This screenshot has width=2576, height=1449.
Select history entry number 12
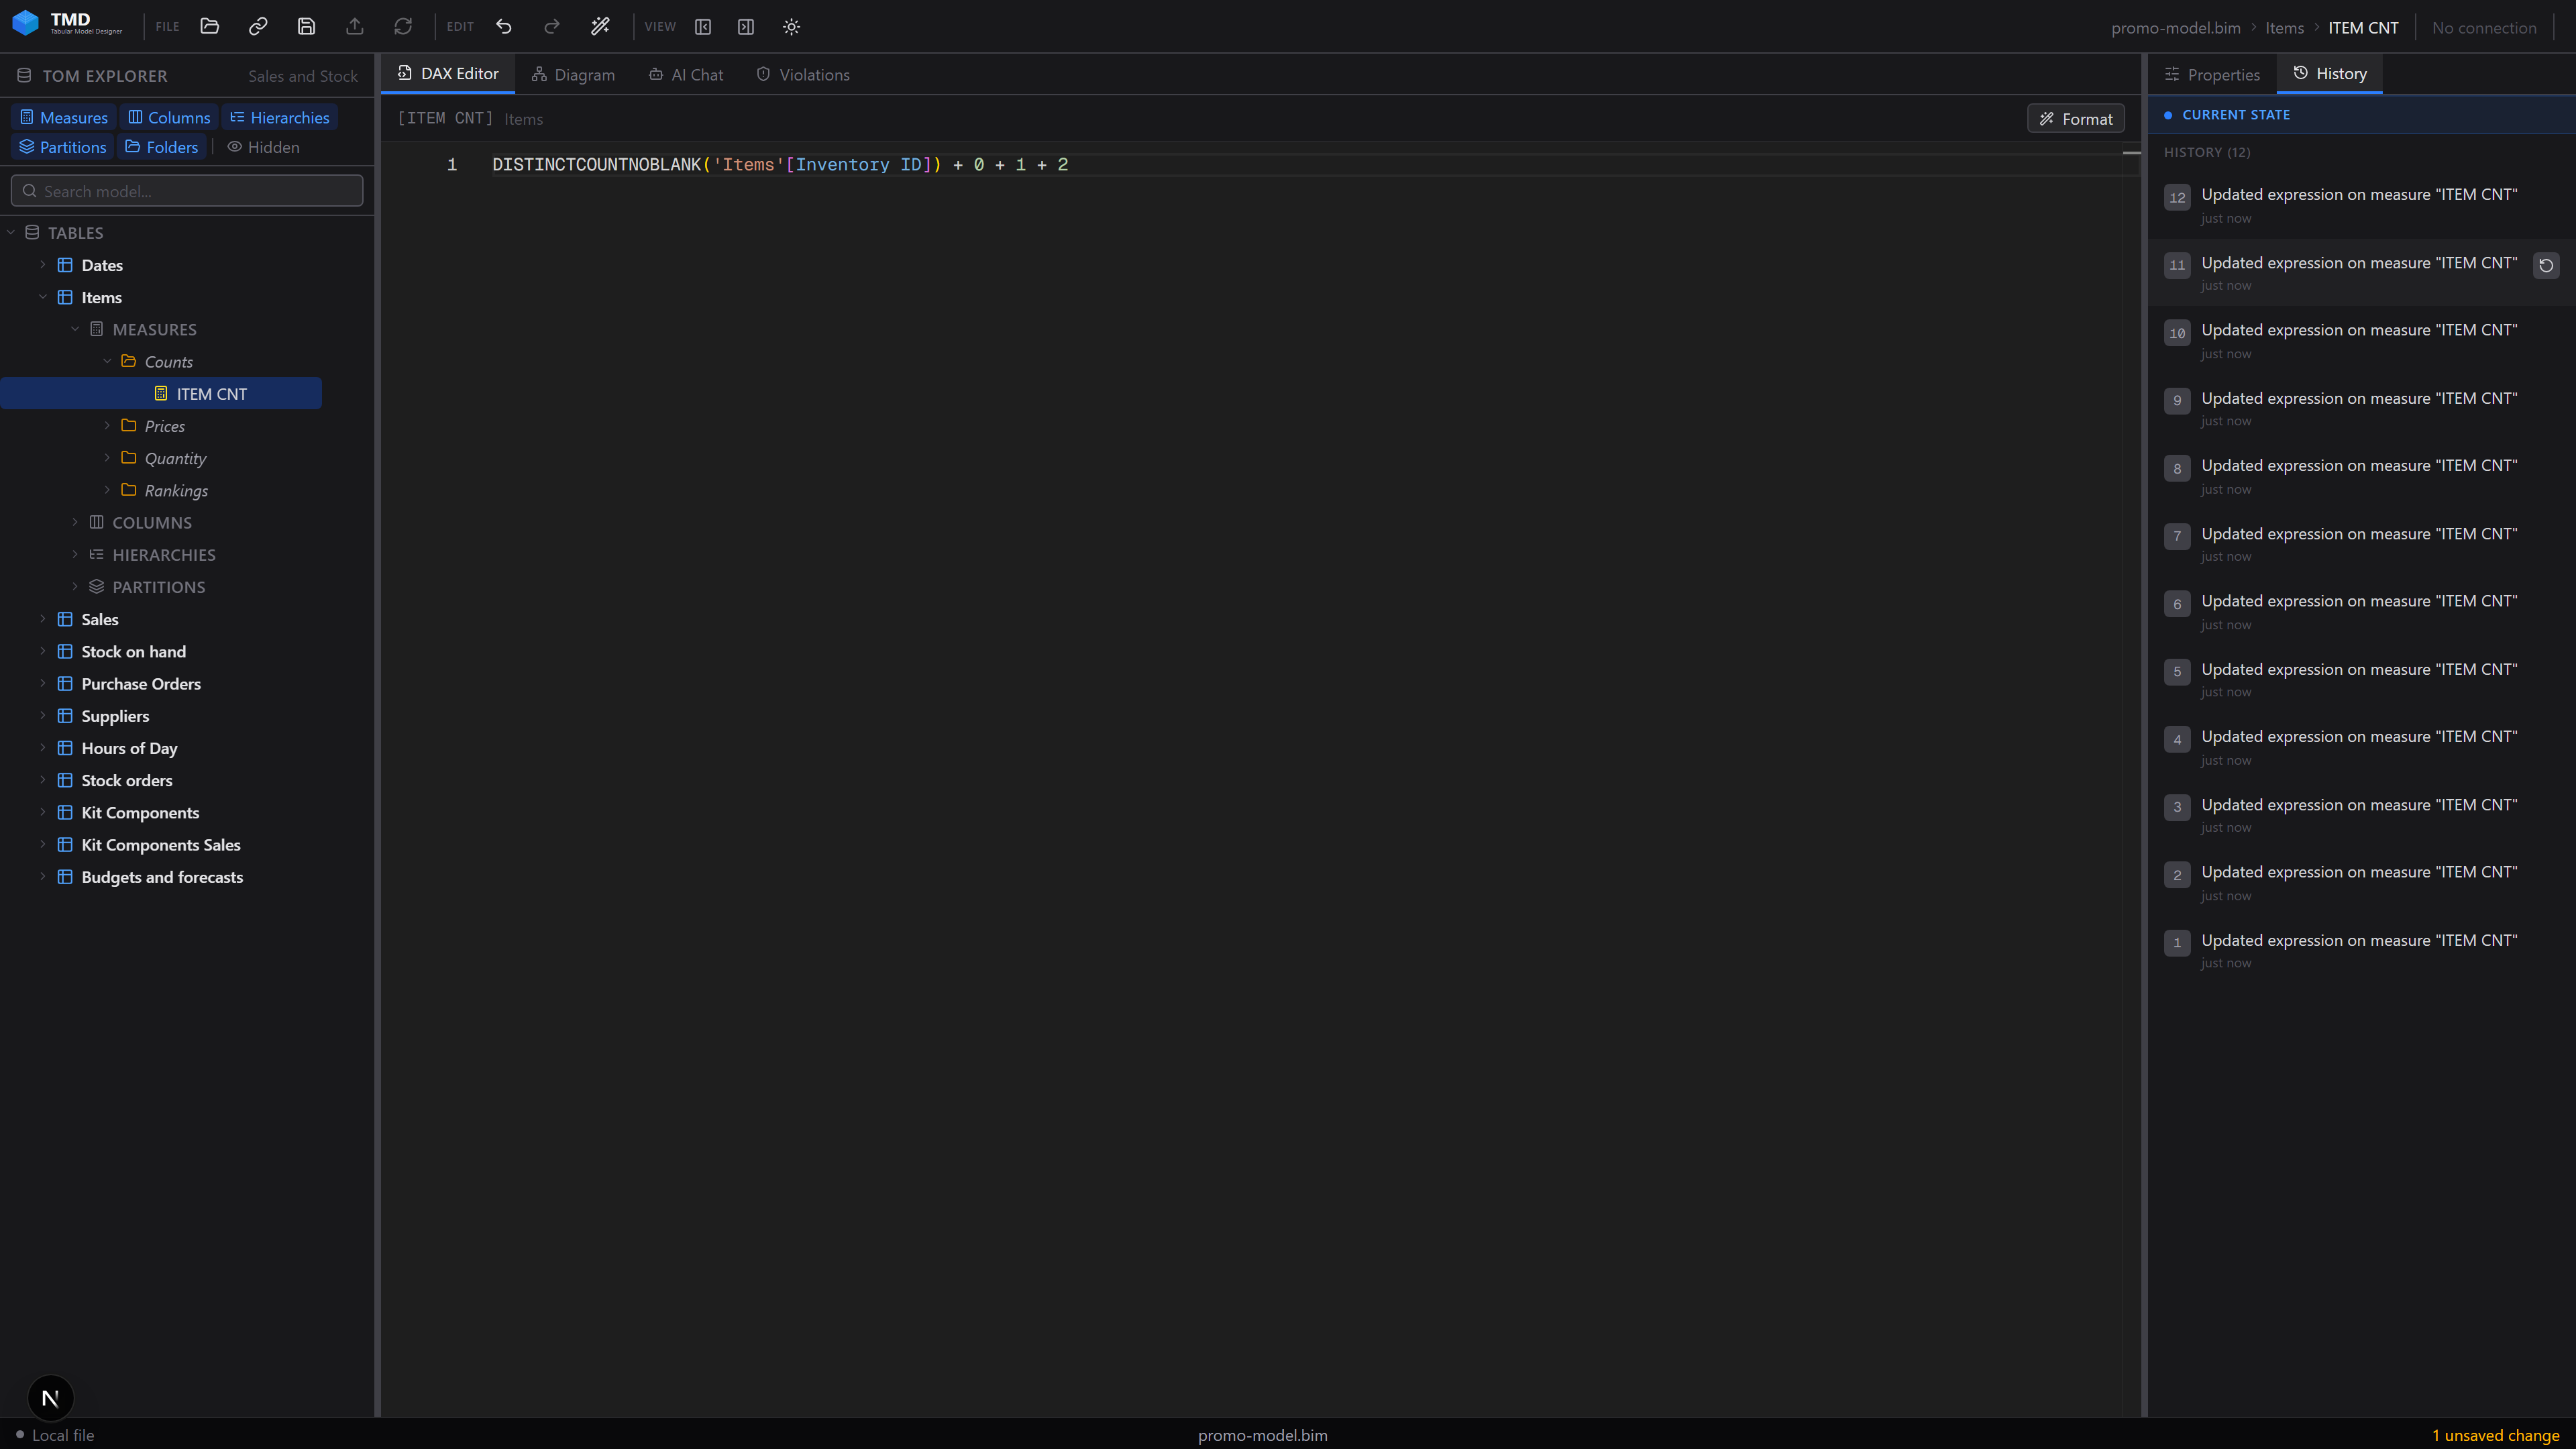(x=2362, y=204)
